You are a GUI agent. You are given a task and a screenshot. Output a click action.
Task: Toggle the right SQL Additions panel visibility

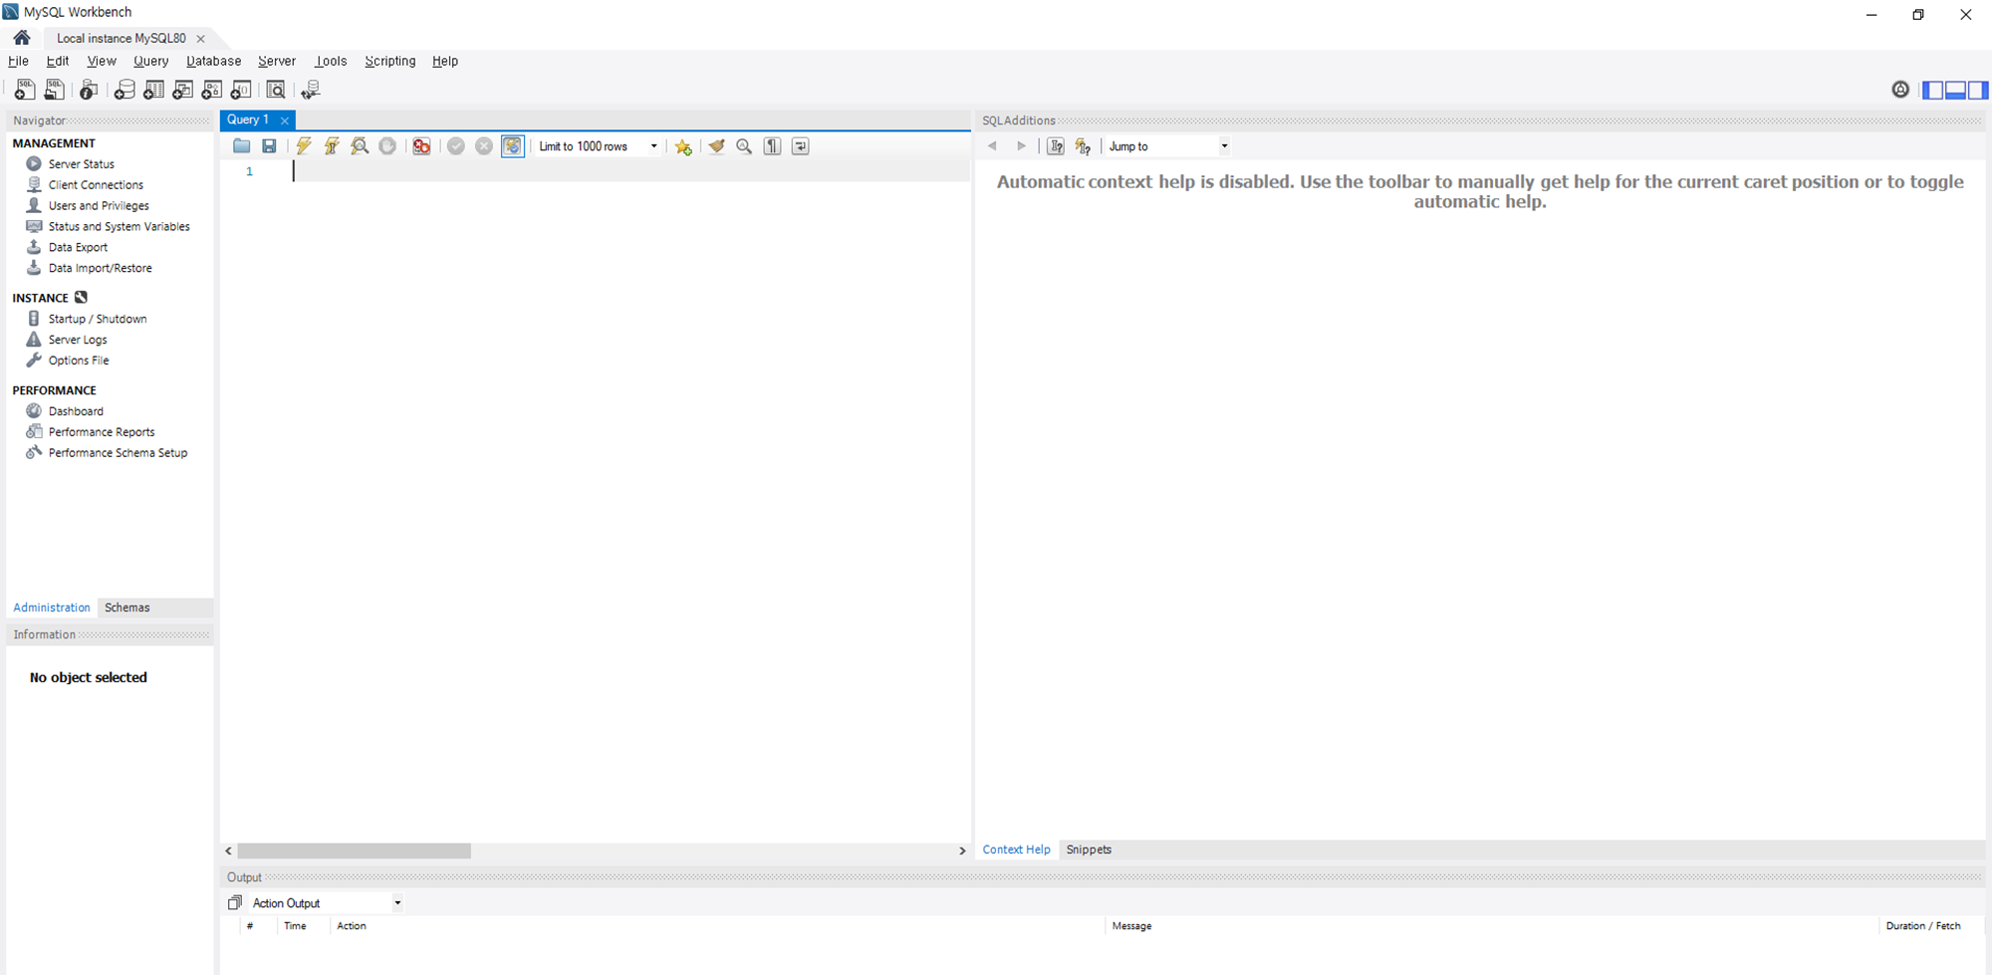coord(1978,90)
